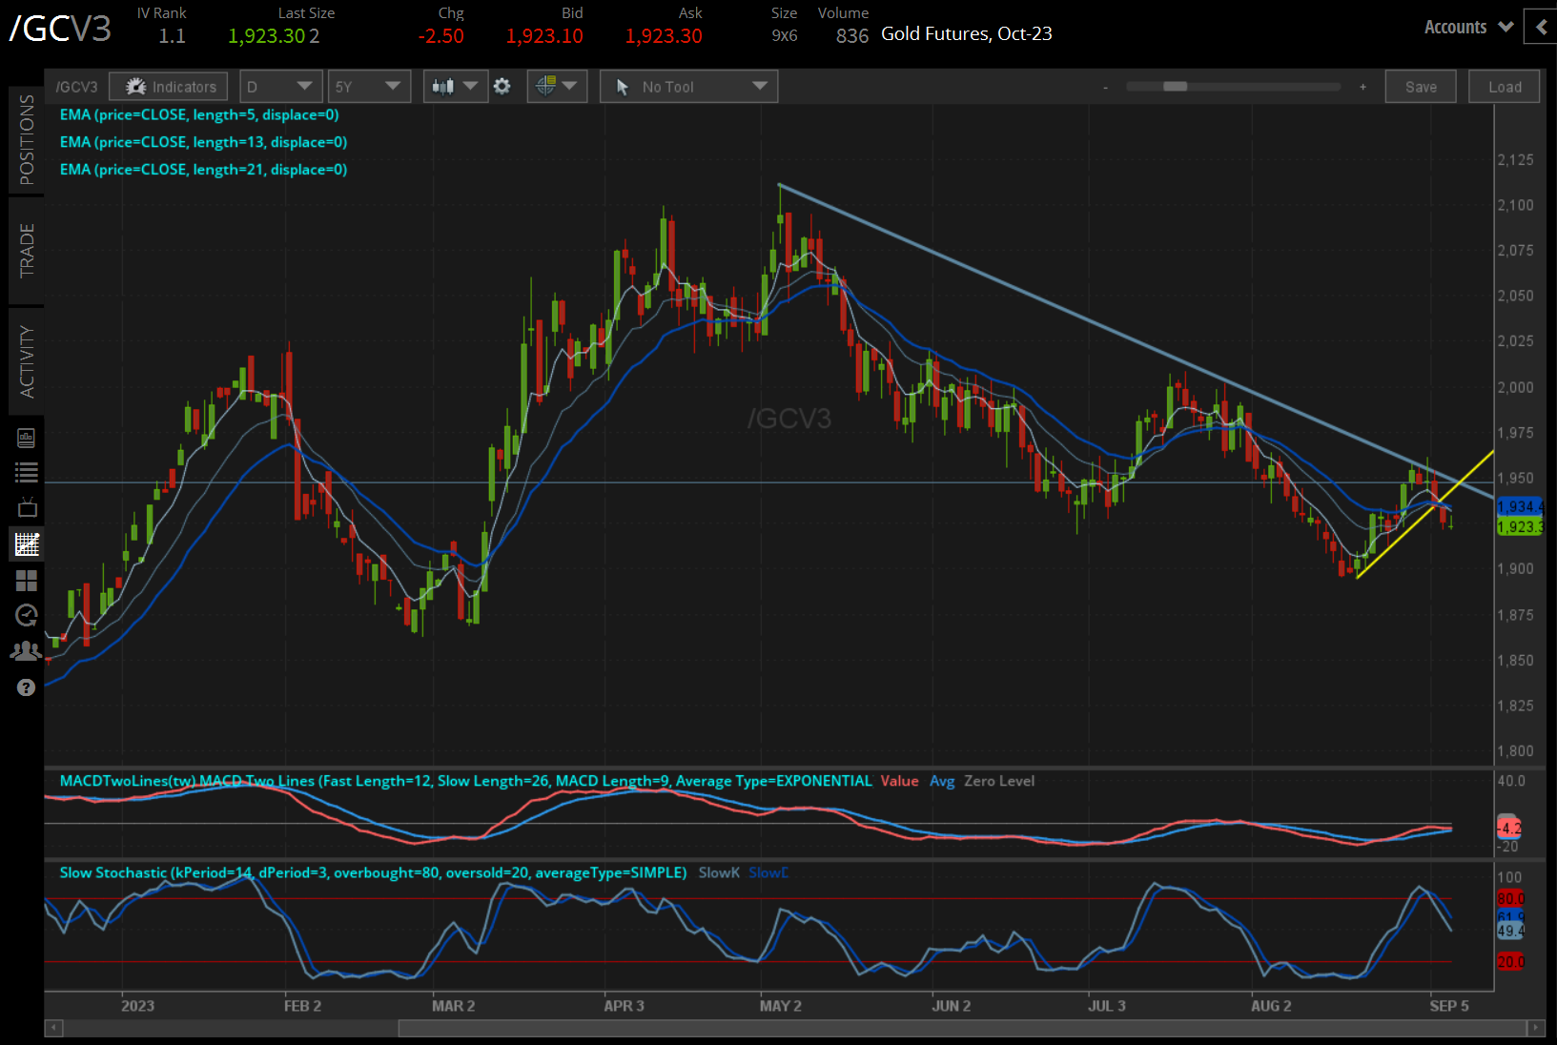Open the No Tool drawing dropdown
This screenshot has width=1557, height=1045.
[688, 87]
